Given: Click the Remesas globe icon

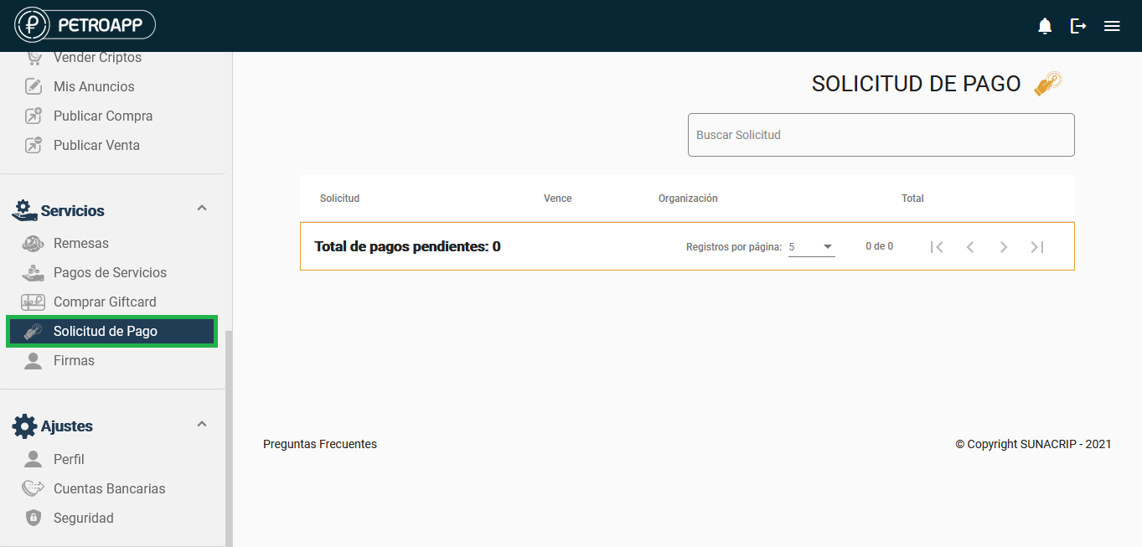Looking at the screenshot, I should [33, 243].
